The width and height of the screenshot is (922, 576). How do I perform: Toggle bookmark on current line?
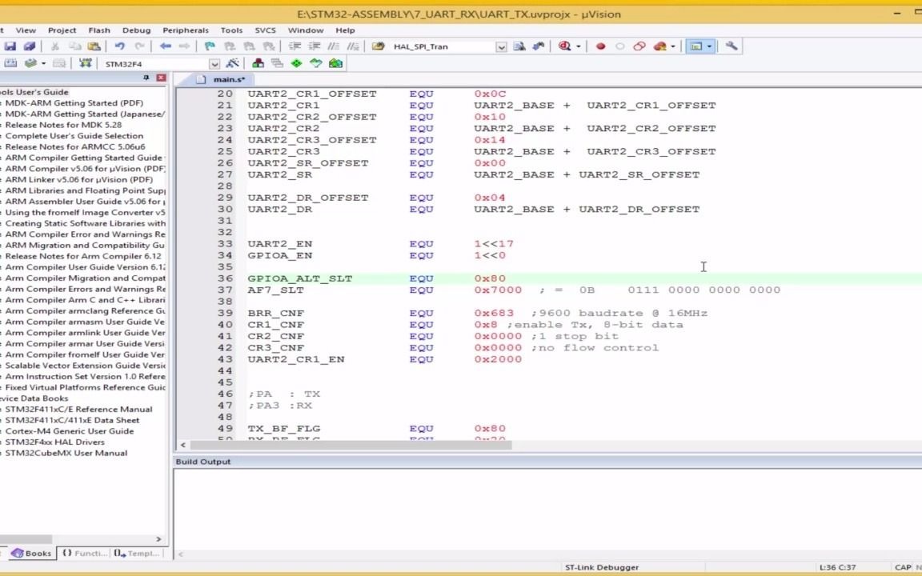coord(210,46)
